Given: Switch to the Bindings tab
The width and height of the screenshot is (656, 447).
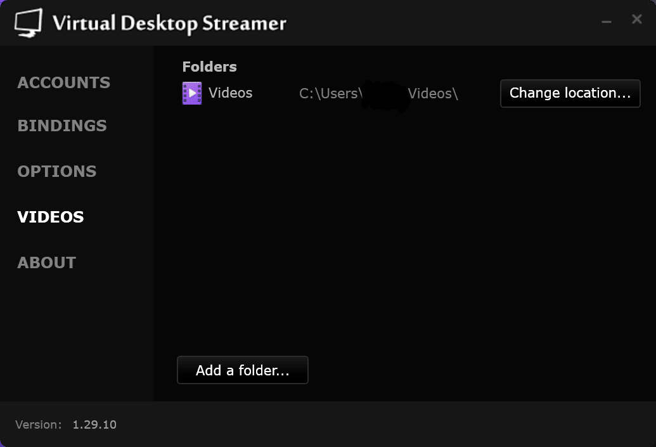Looking at the screenshot, I should click(x=62, y=126).
